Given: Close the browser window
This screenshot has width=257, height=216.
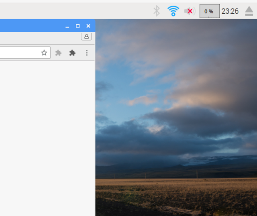Looking at the screenshot, I should point(88,26).
